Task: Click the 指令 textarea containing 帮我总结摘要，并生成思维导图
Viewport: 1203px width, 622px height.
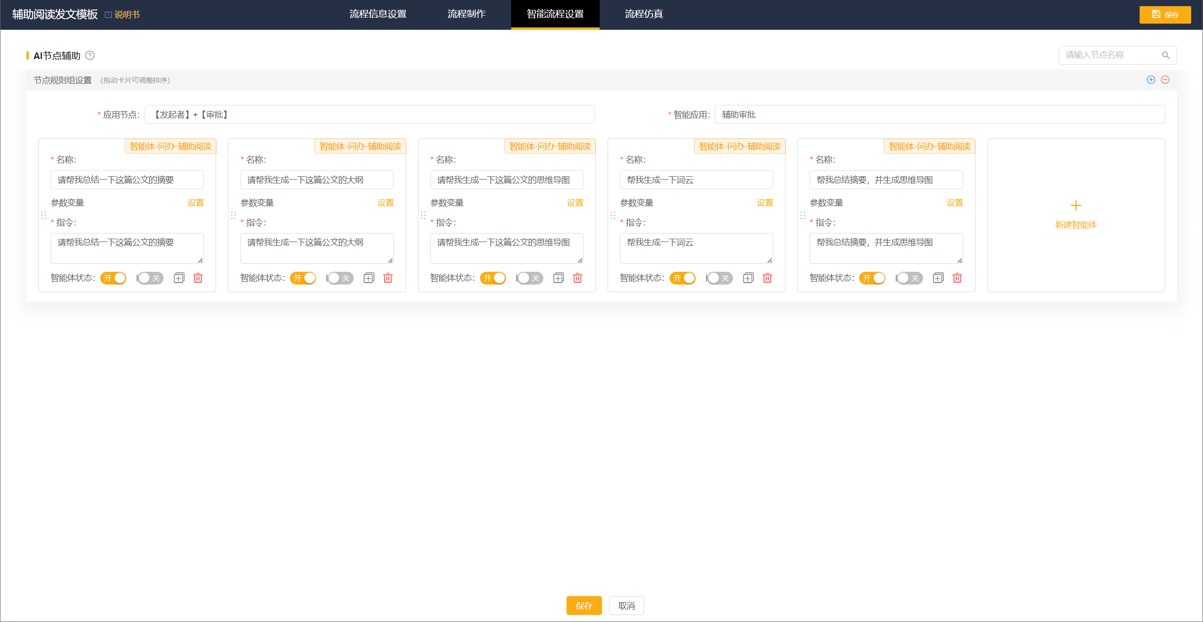Action: [886, 248]
